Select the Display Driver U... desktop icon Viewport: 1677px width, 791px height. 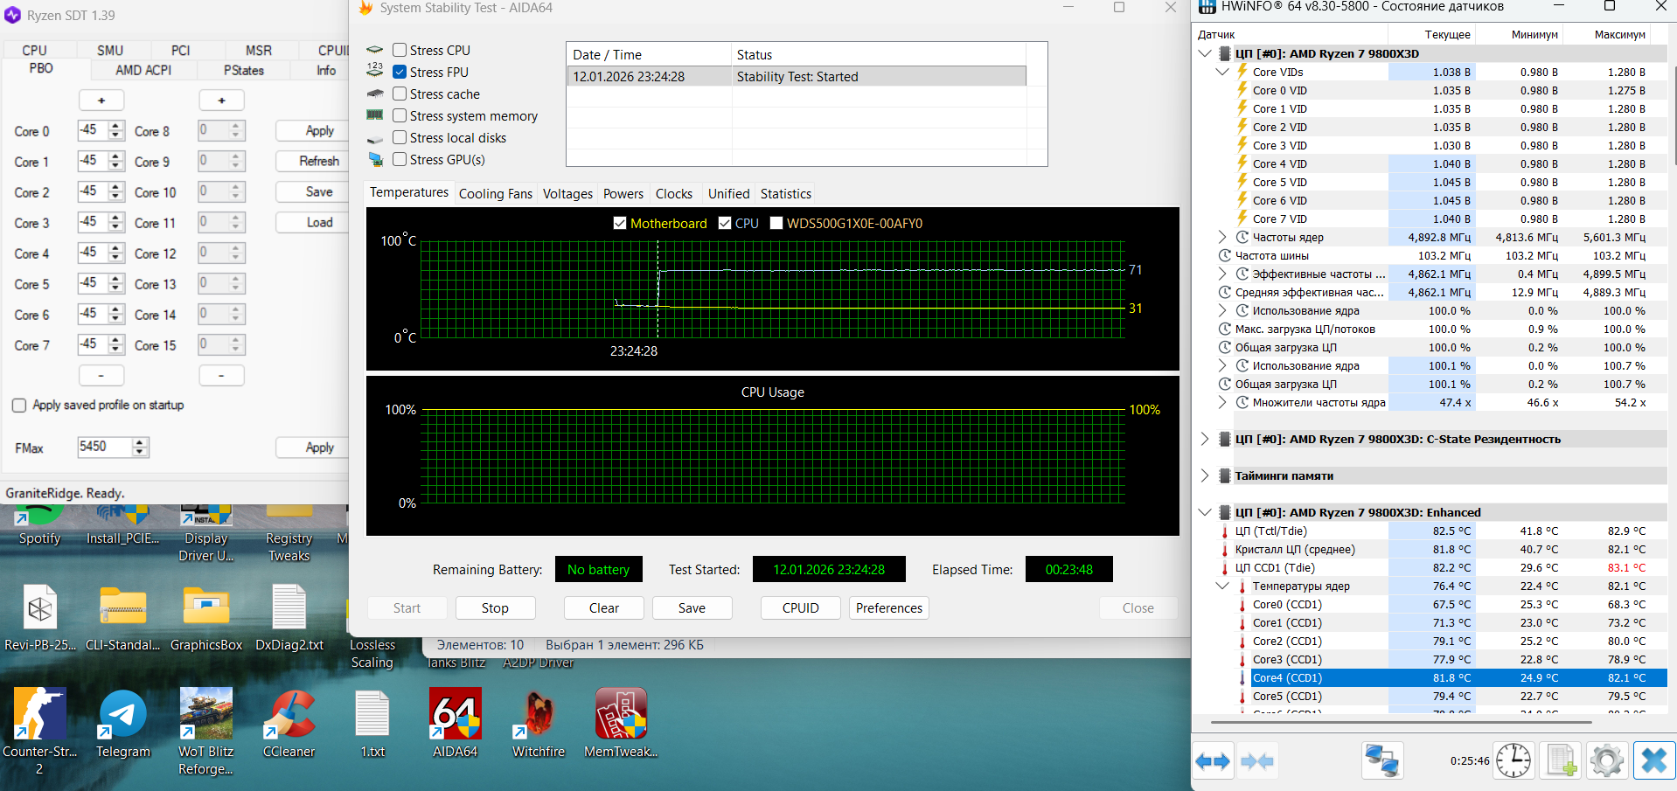click(x=206, y=535)
